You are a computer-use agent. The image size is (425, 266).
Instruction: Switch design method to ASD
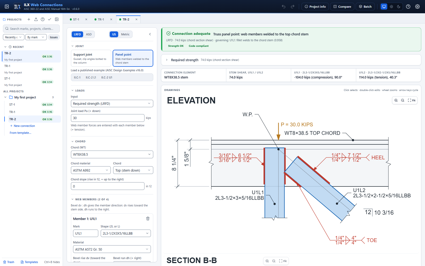click(89, 34)
